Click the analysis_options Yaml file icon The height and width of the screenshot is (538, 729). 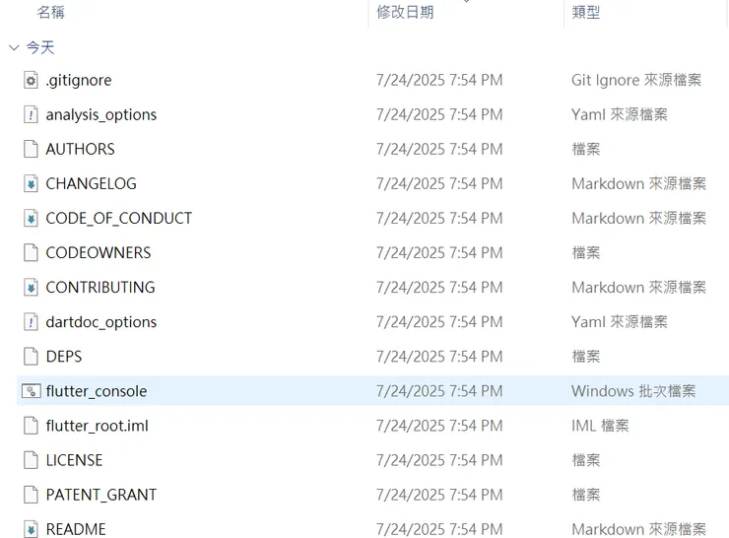point(31,114)
